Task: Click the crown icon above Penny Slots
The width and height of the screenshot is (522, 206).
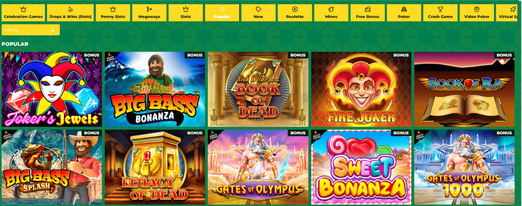Action: pyautogui.click(x=113, y=9)
